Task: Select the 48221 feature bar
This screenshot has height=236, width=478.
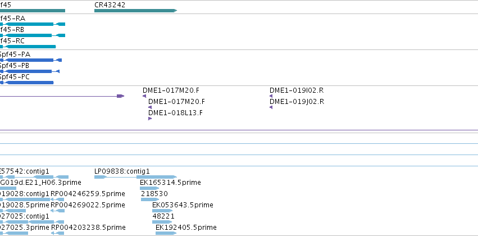Action: click(162, 222)
